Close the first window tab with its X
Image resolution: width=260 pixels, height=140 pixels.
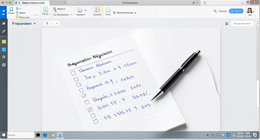[x=64, y=3]
